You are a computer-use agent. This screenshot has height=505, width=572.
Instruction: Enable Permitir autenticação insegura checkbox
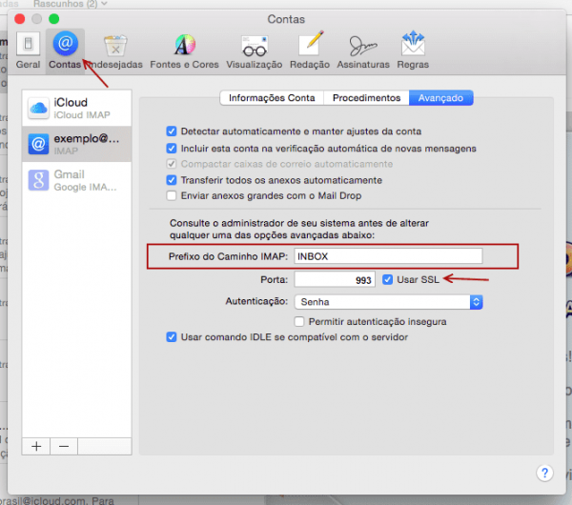[299, 322]
